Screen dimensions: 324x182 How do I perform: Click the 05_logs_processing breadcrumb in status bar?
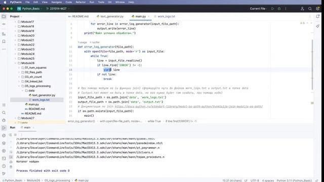point(57,180)
